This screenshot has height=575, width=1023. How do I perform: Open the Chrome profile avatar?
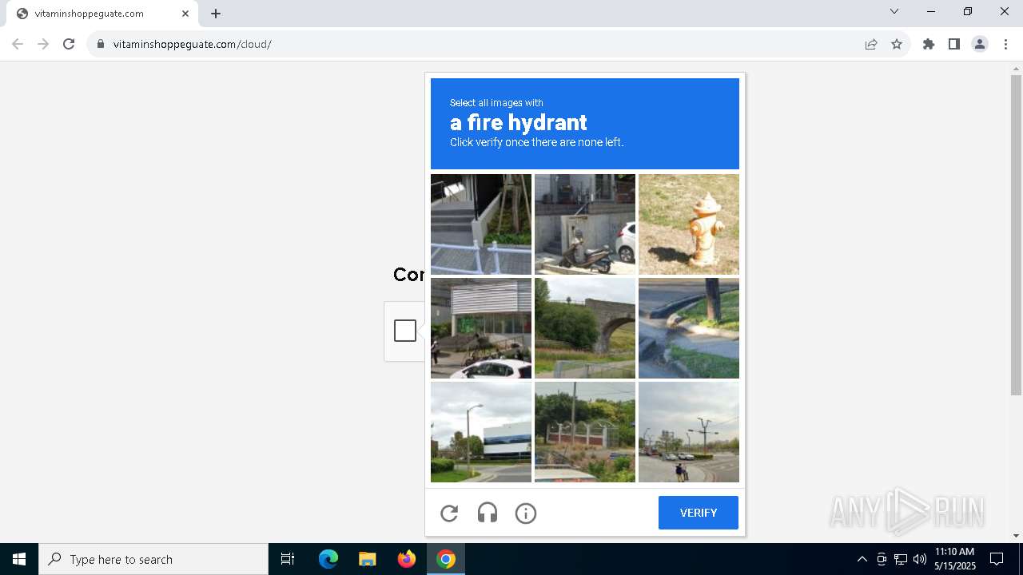980,44
